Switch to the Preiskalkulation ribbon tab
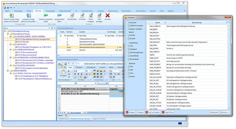Screen dimensions: 236x129 (87, 11)
